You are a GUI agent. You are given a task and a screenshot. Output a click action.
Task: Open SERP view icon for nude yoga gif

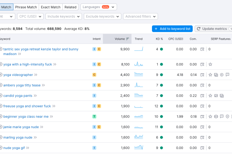pos(202,148)
